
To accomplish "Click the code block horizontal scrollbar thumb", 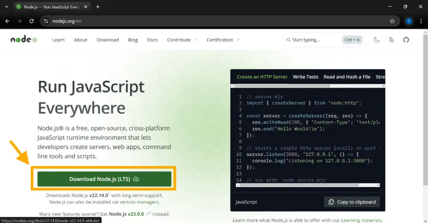I will [299, 185].
